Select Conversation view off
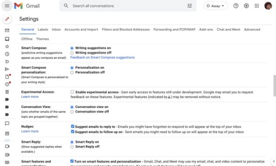 pos(72,112)
